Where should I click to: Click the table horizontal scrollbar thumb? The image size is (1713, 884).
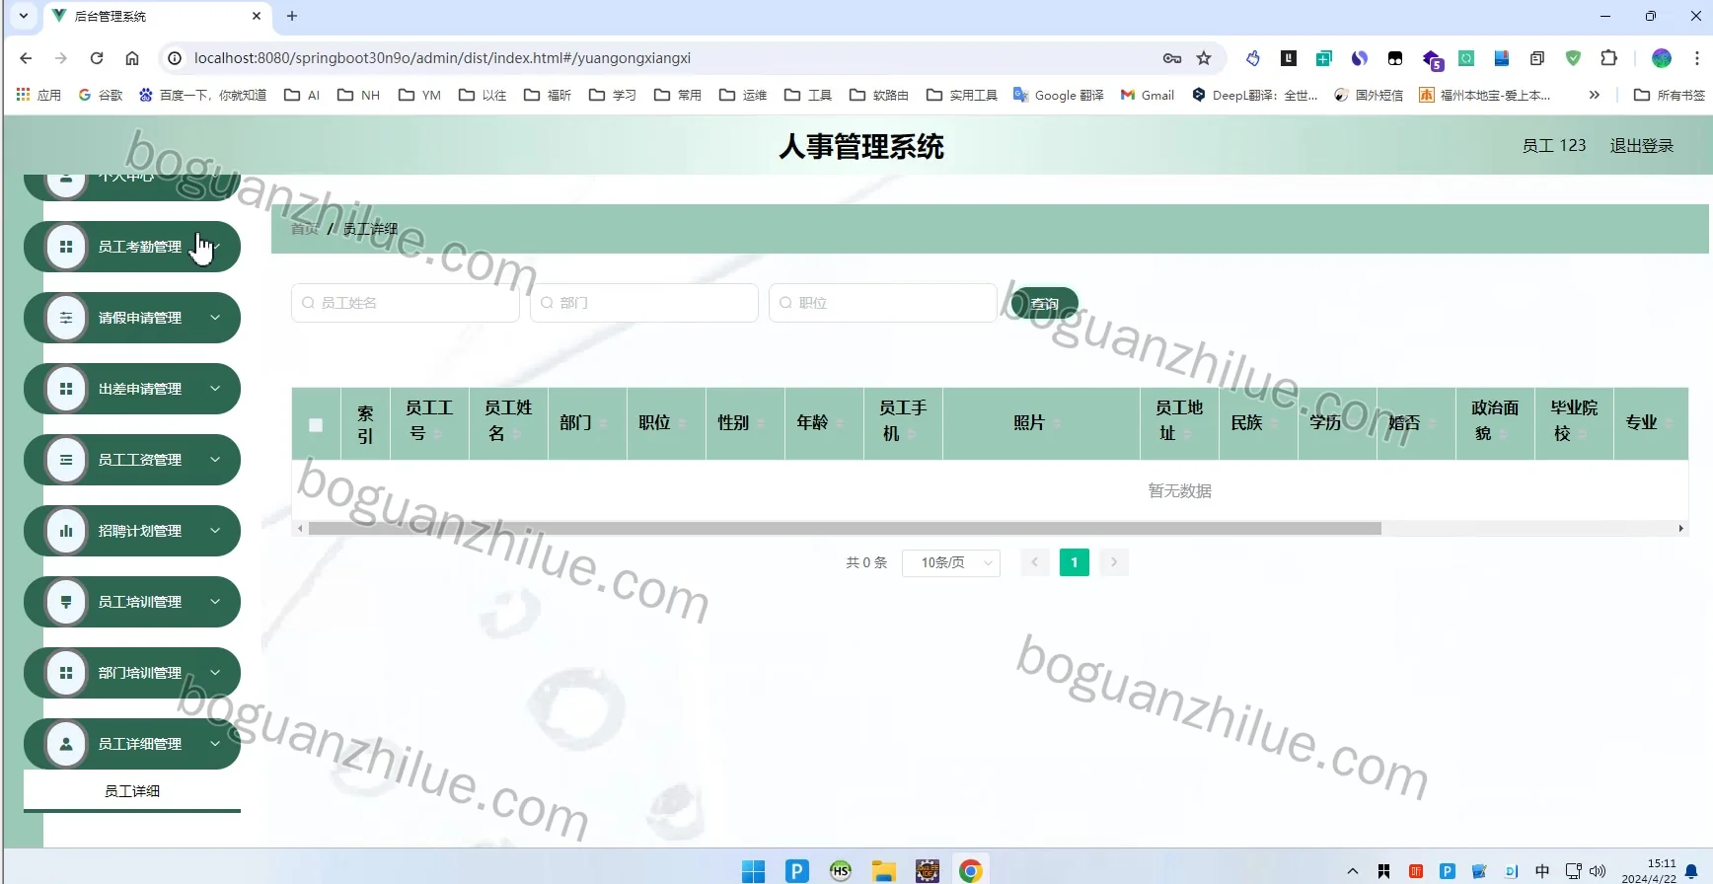[x=845, y=529]
